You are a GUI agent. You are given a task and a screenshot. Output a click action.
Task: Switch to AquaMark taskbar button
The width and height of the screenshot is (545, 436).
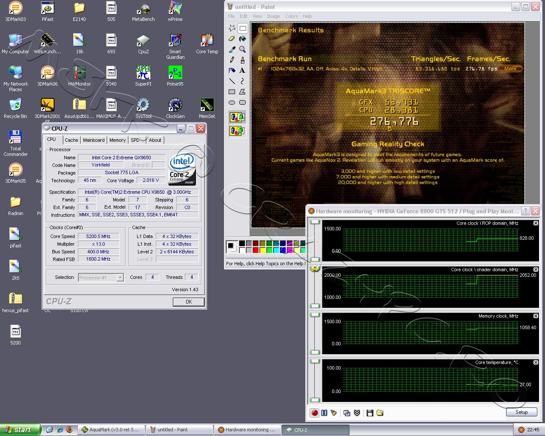pyautogui.click(x=112, y=430)
